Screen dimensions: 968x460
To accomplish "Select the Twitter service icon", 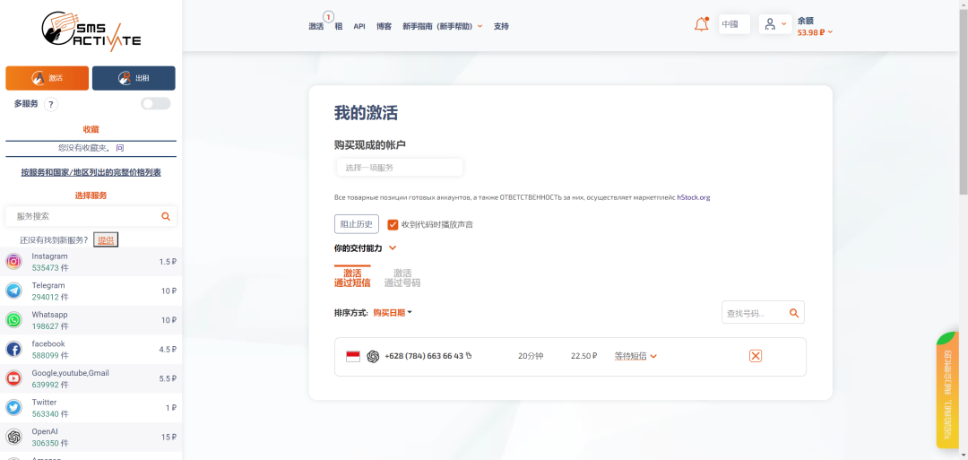I will (x=13, y=407).
